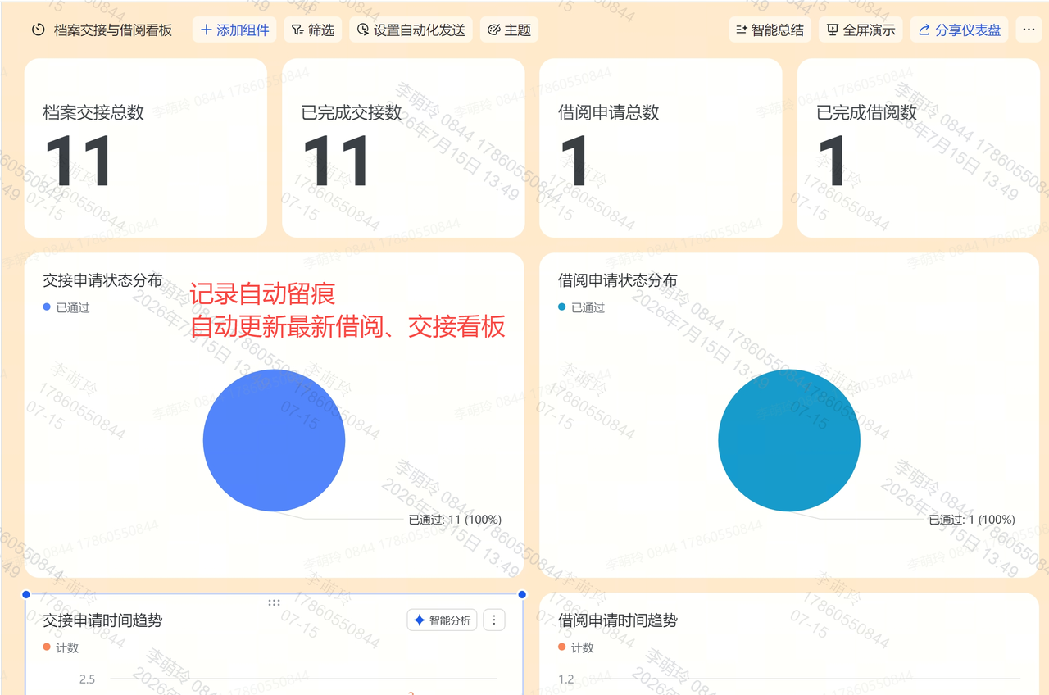Open 设置自动化发送 settings
Screen dimensions: 1049x695
click(x=411, y=30)
